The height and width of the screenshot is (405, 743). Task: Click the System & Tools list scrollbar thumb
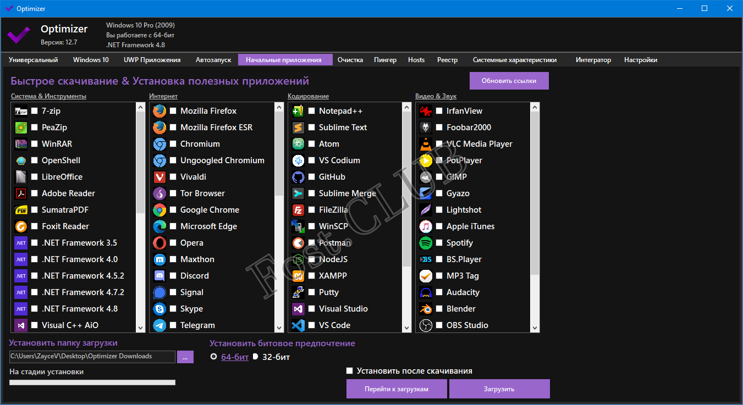[140, 162]
